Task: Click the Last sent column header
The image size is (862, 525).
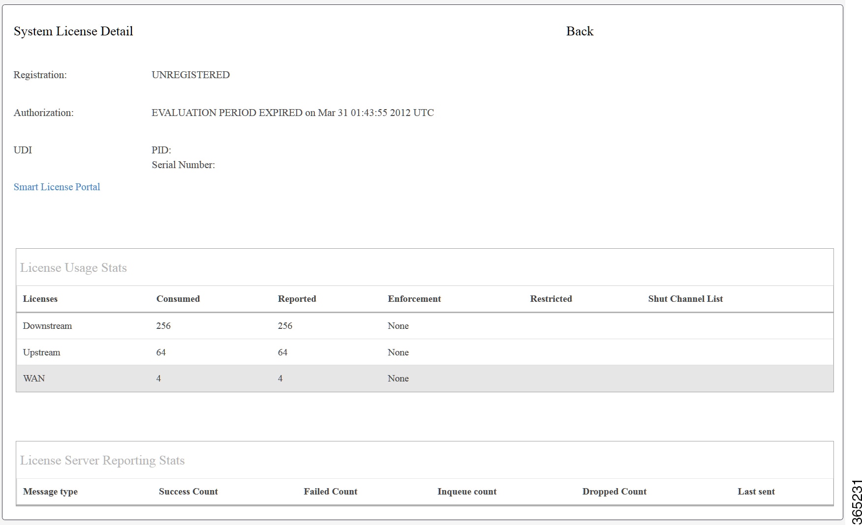Action: click(x=756, y=491)
